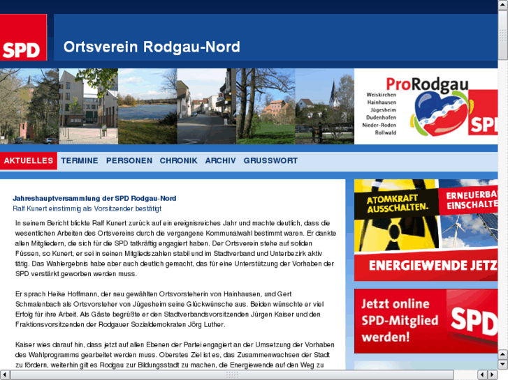Image resolution: width=508 pixels, height=380 pixels.
Task: Click 'Hainhausen' in the ProRodgau banner
Action: click(382, 102)
